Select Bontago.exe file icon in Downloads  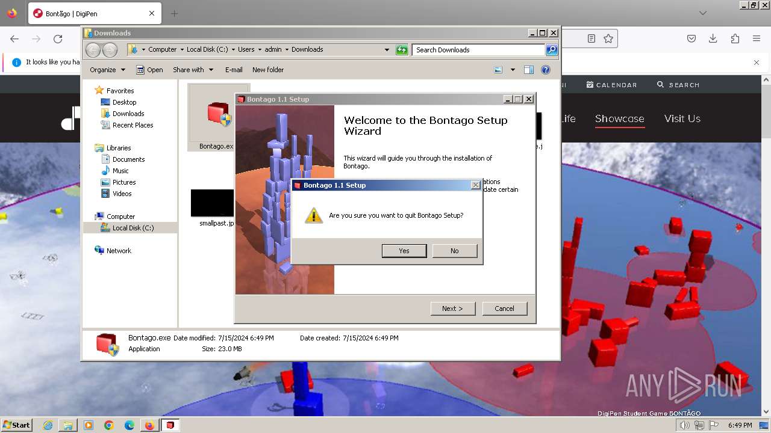219,117
